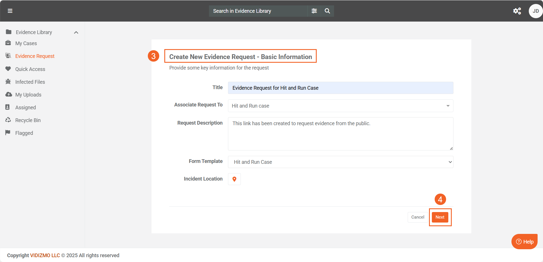The height and width of the screenshot is (262, 543).
Task: Open the Associate Request To dropdown
Action: click(340, 106)
